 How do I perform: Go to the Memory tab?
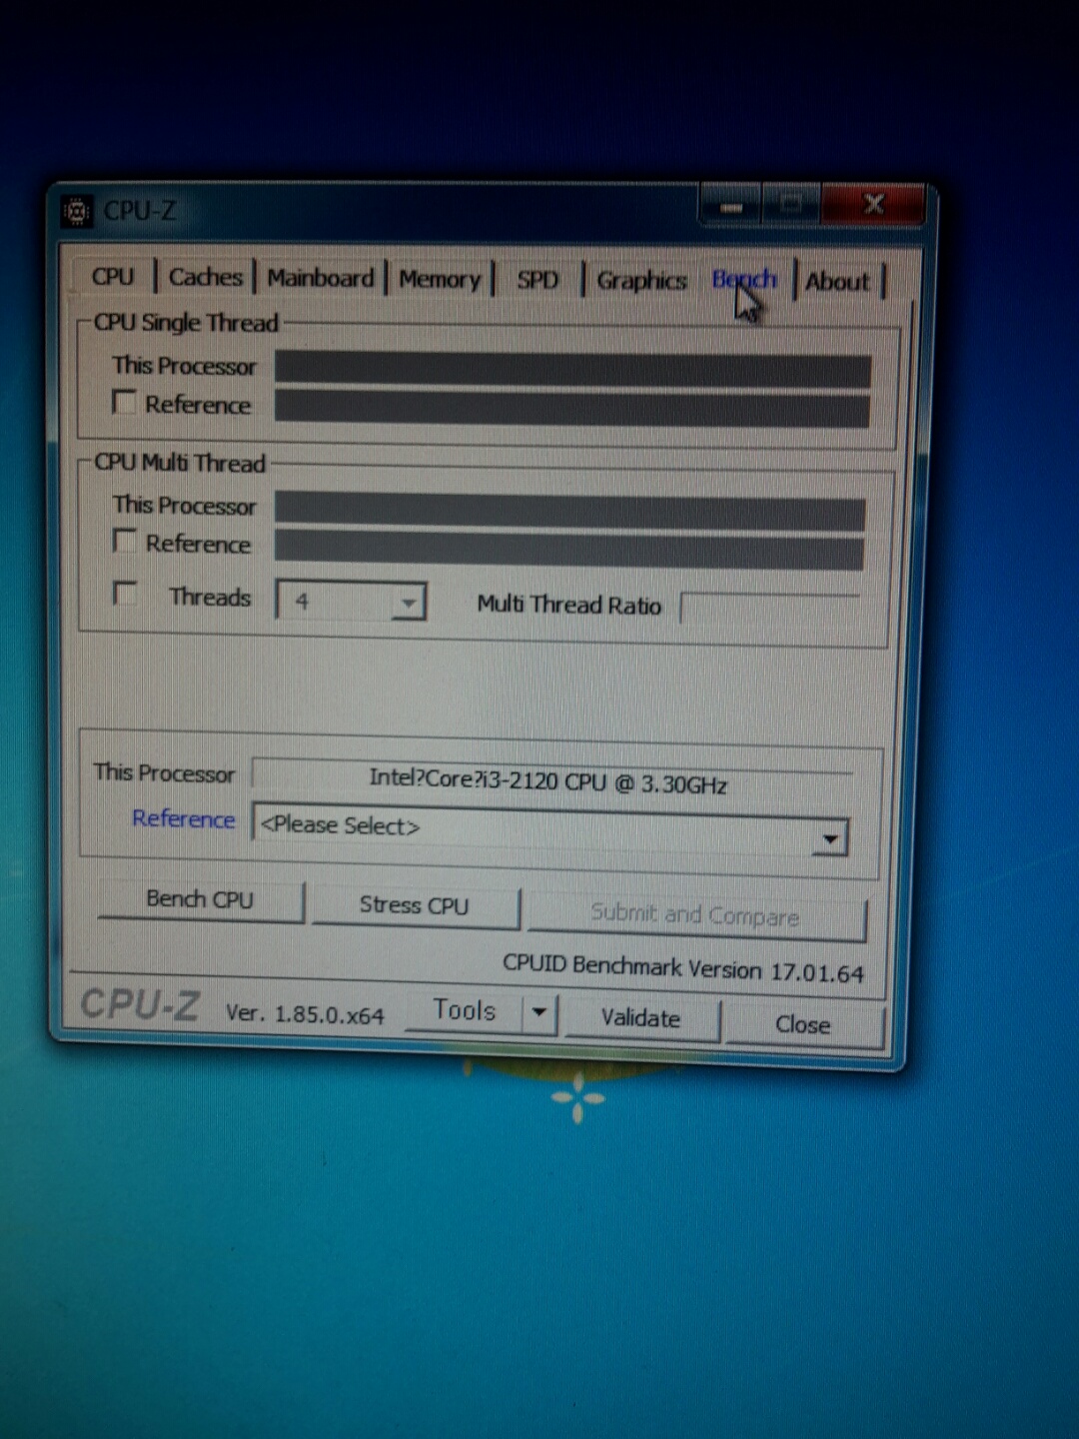point(440,279)
